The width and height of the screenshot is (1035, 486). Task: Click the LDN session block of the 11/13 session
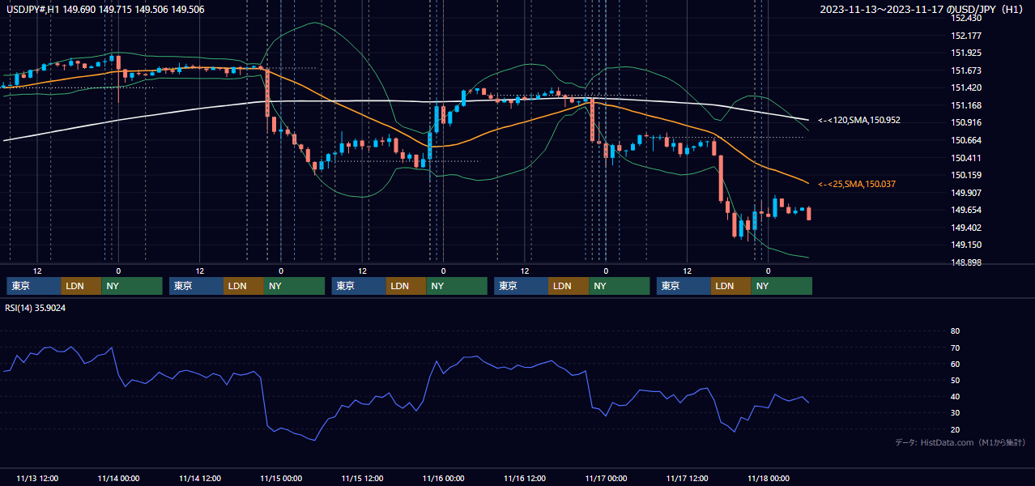(x=82, y=286)
